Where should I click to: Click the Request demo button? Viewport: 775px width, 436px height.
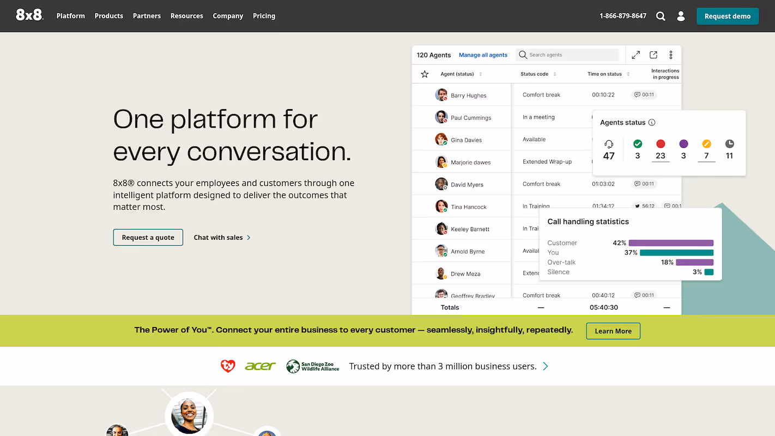coord(728,16)
